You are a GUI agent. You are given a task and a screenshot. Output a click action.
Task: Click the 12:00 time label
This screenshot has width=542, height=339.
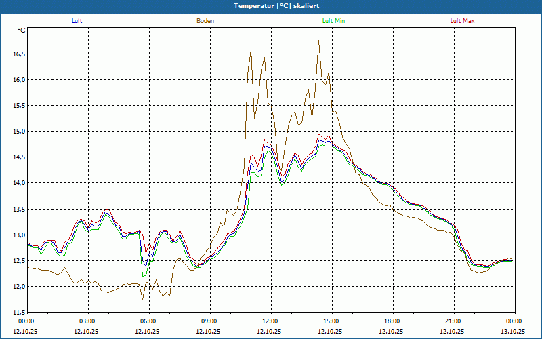pyautogui.click(x=270, y=321)
